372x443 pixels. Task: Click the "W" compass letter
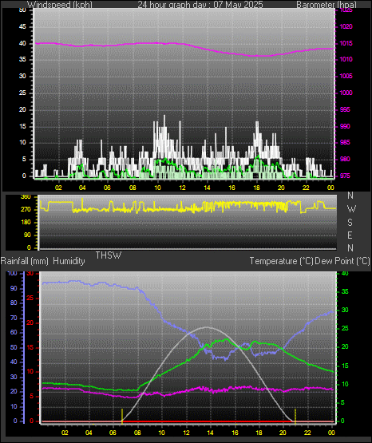[x=351, y=209]
